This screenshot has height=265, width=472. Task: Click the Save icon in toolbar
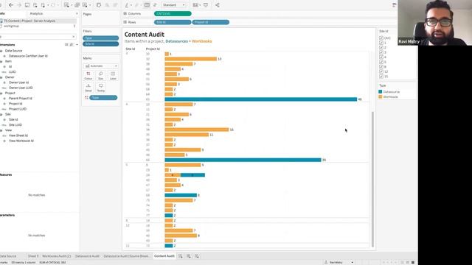27,5
